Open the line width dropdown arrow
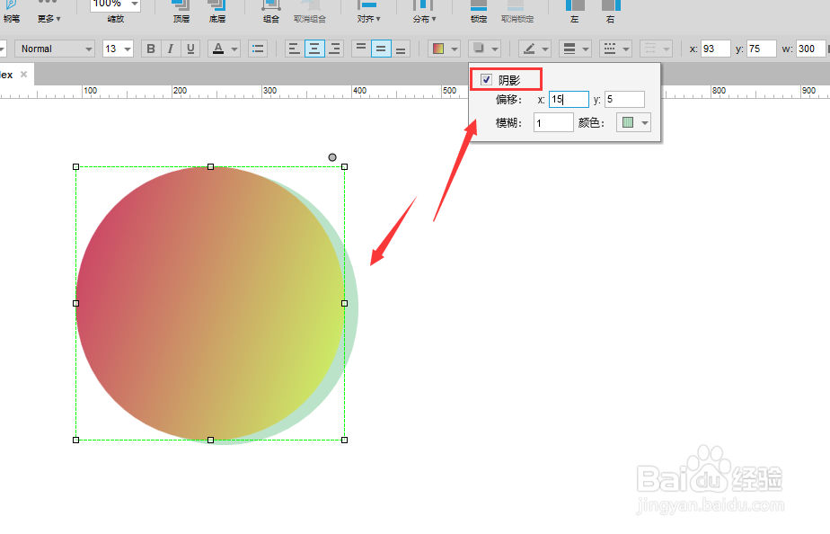This screenshot has height=534, width=830. click(x=586, y=49)
